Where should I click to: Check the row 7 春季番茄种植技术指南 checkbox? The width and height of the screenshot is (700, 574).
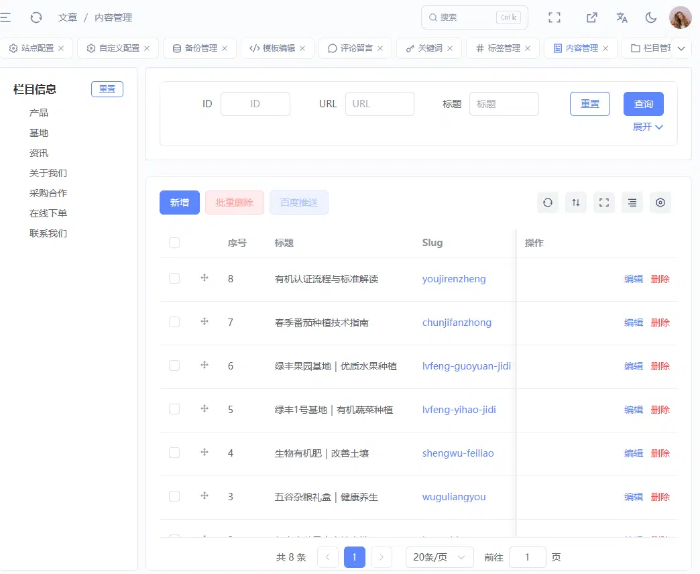pos(174,323)
